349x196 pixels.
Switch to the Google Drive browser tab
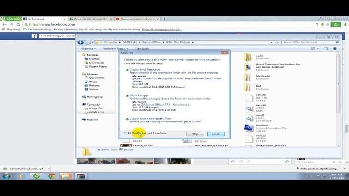coord(91,19)
